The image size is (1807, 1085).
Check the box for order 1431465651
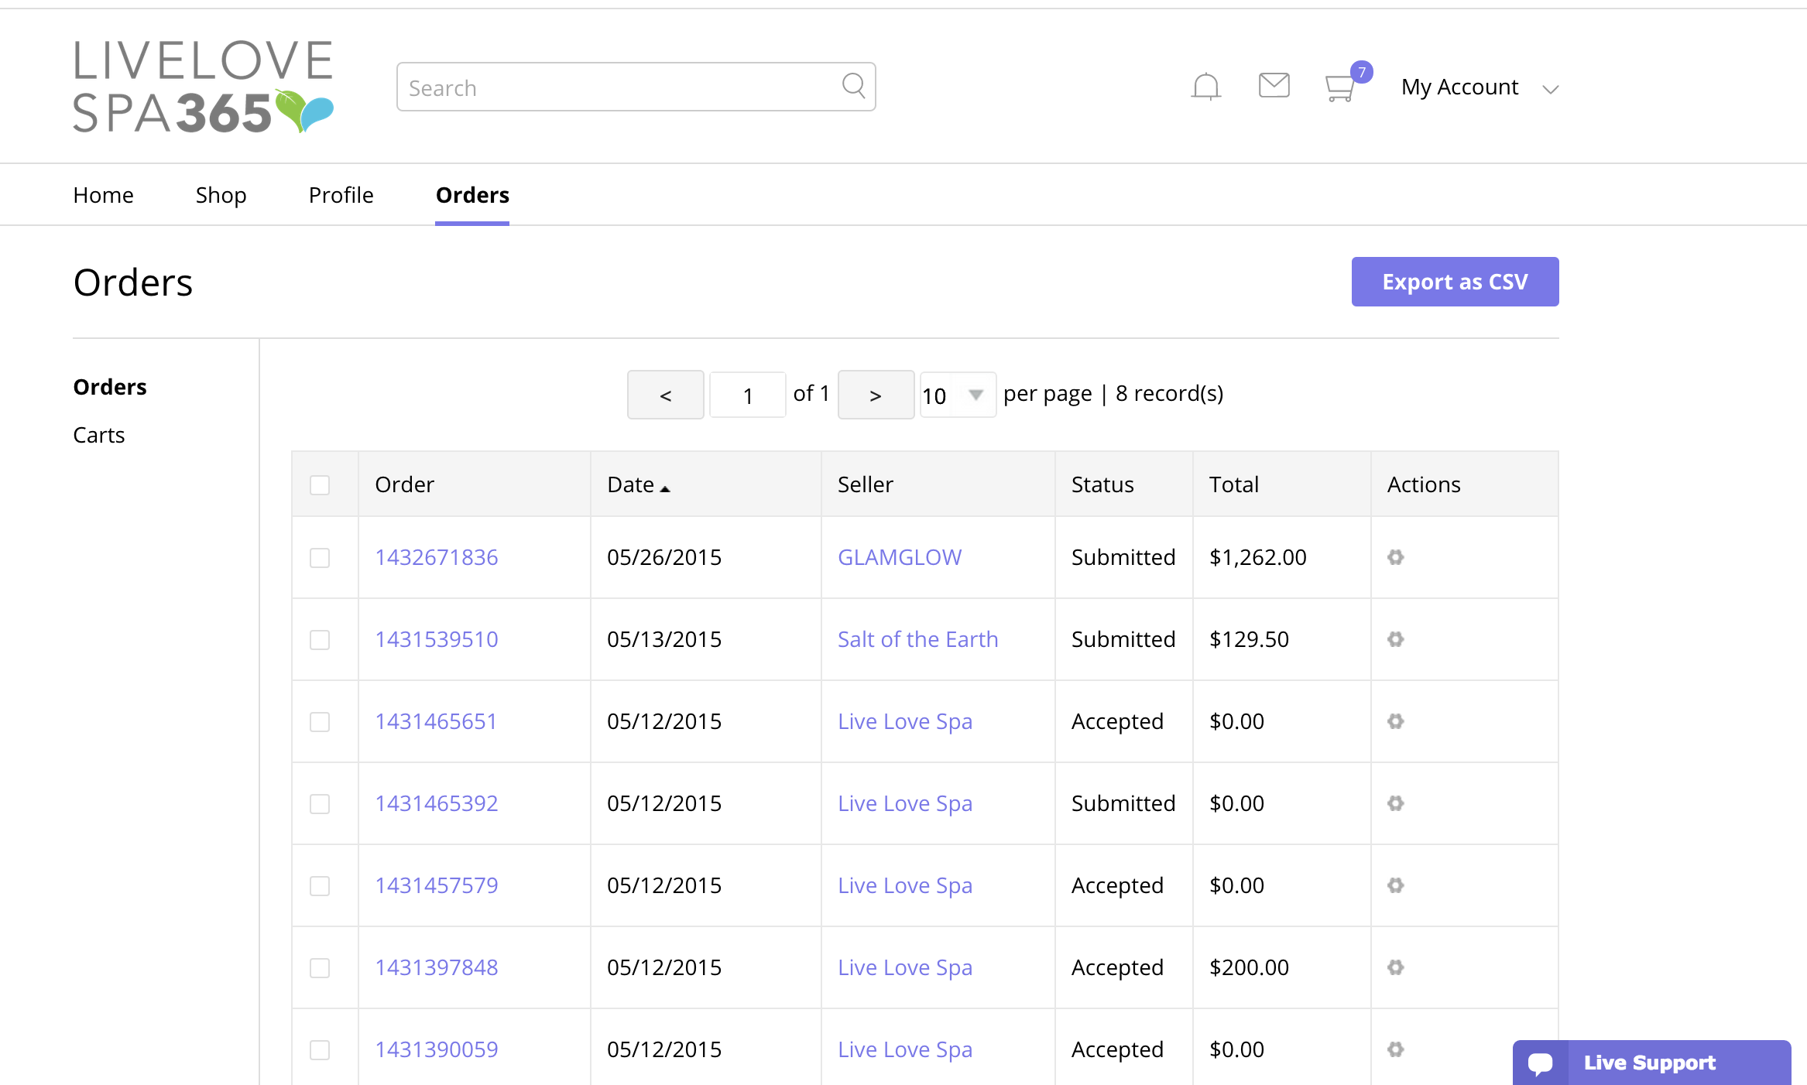click(320, 722)
